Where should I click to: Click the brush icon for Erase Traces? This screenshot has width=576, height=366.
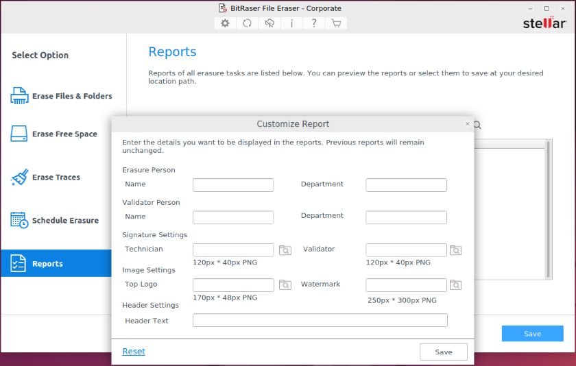(20, 177)
